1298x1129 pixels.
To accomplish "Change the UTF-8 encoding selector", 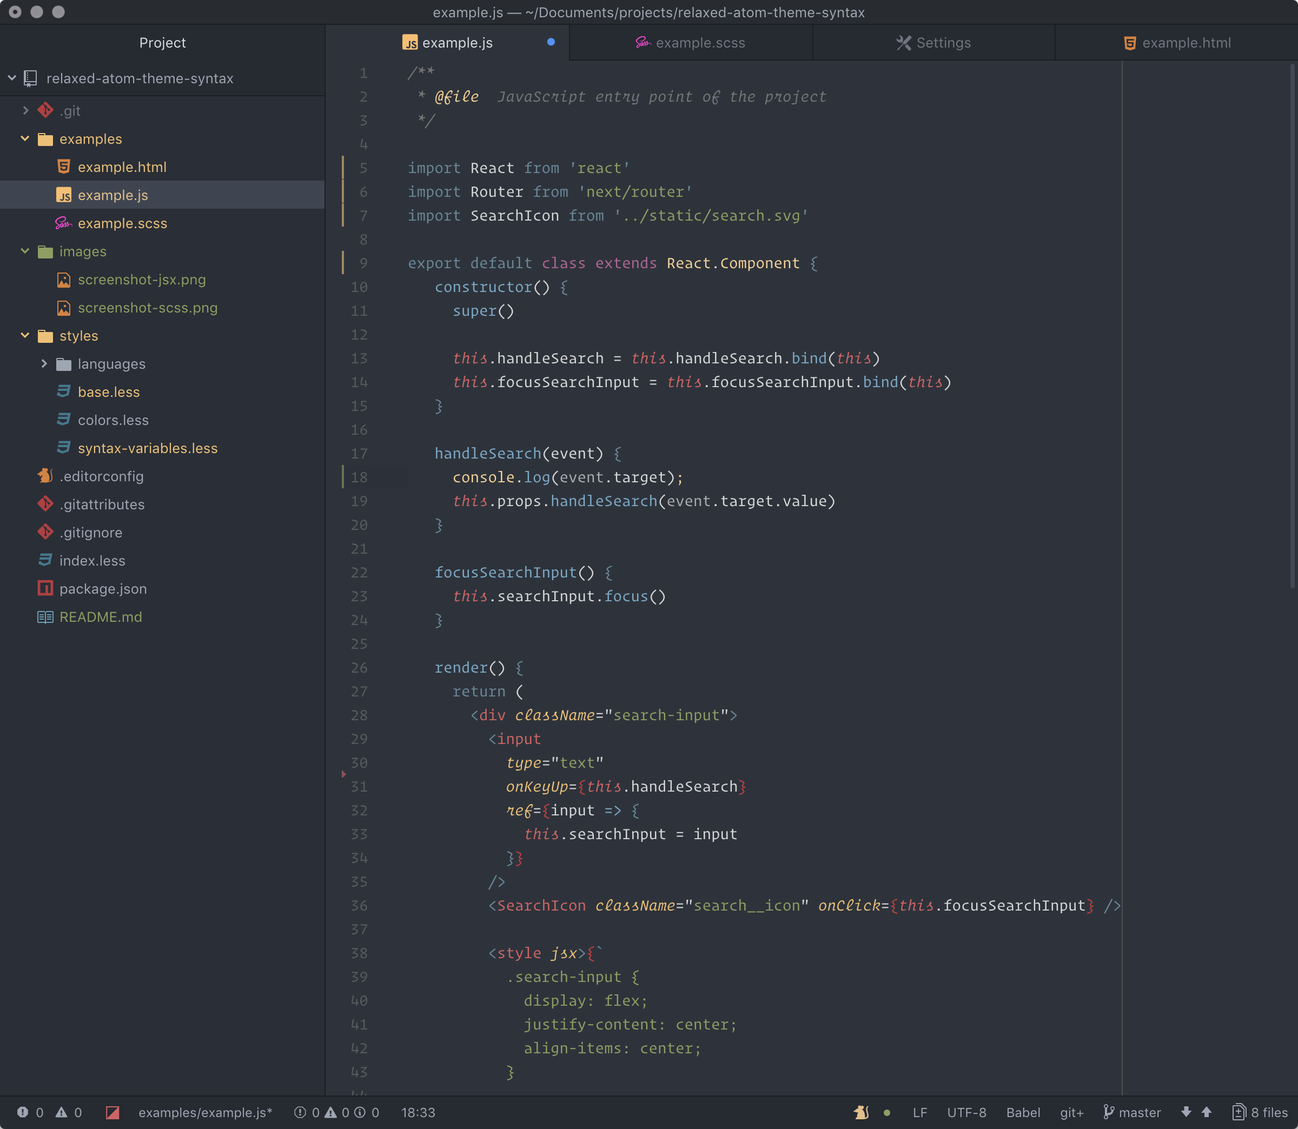I will [x=966, y=1113].
